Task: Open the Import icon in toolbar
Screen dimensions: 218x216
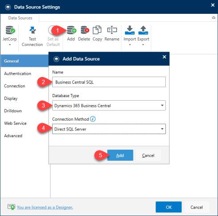Action: click(x=130, y=30)
